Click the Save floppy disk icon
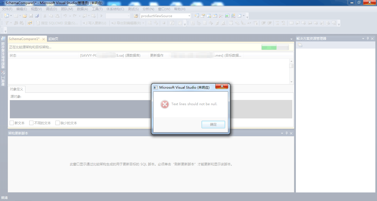377x201 pixels. click(31, 16)
